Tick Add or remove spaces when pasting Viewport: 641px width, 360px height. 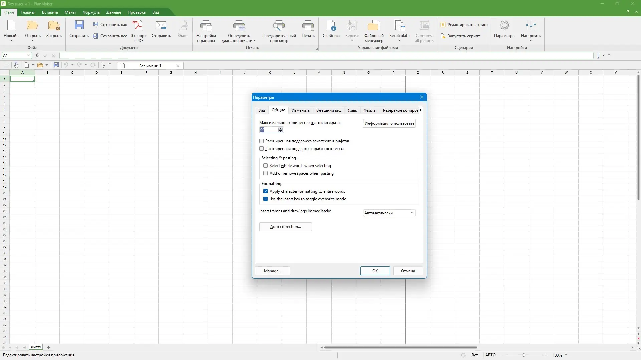(x=266, y=173)
